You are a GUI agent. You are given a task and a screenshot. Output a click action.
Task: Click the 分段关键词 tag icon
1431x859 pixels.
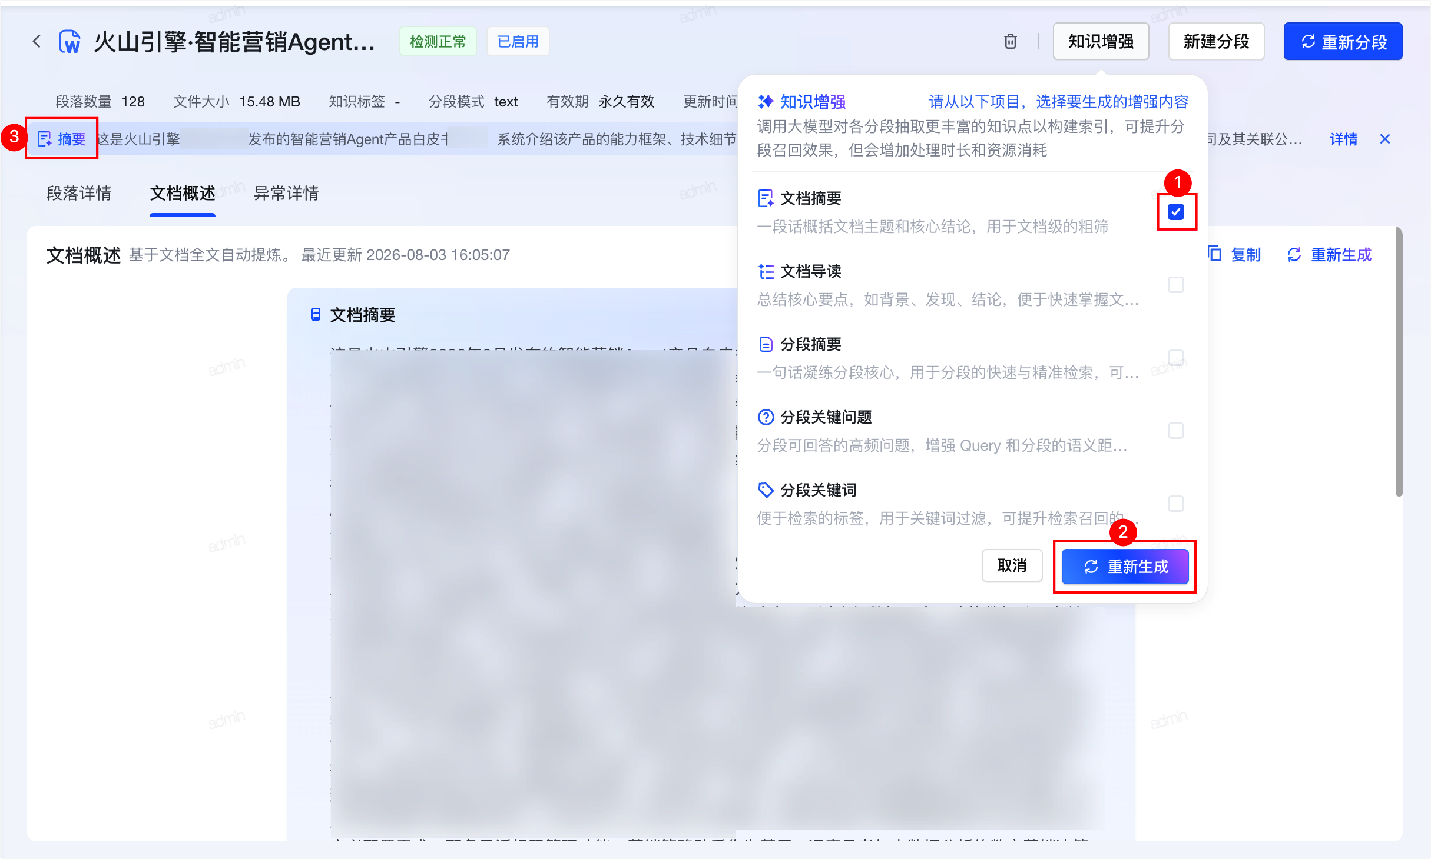(766, 490)
